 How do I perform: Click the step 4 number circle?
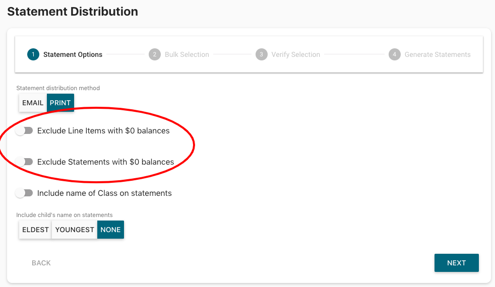point(395,54)
